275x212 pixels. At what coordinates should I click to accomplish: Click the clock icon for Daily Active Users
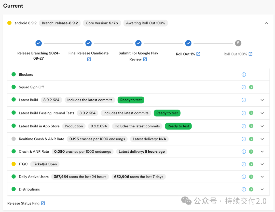click(x=251, y=177)
